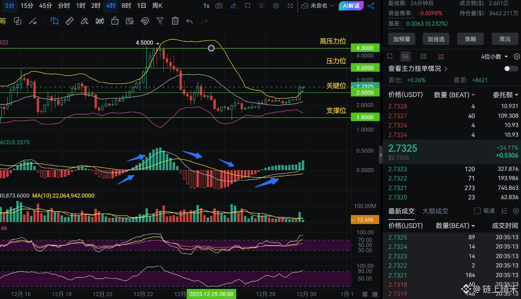Select the 1s interval option

(x=206, y=6)
